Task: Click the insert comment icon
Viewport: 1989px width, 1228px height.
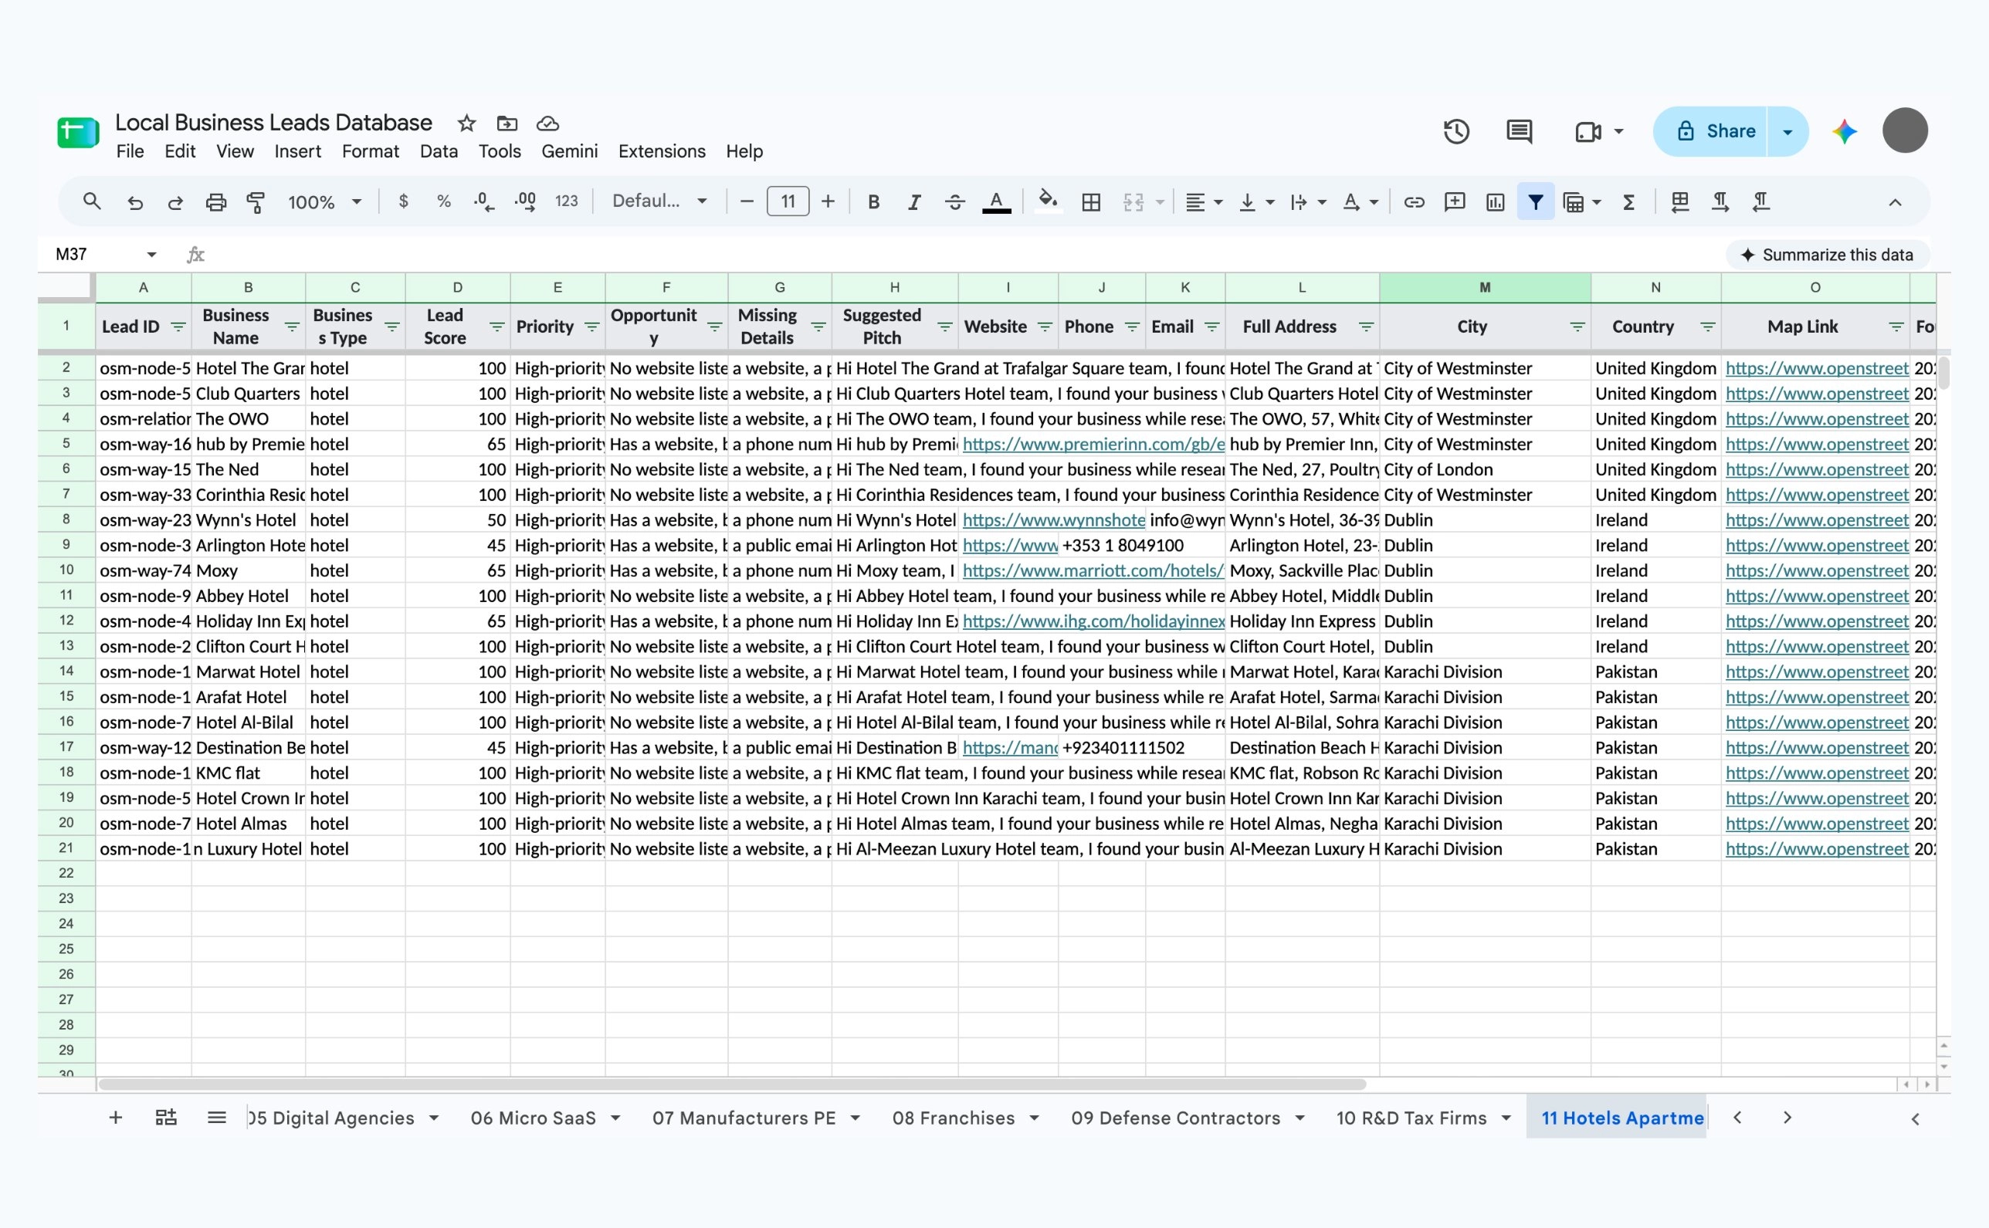Action: 1455,202
